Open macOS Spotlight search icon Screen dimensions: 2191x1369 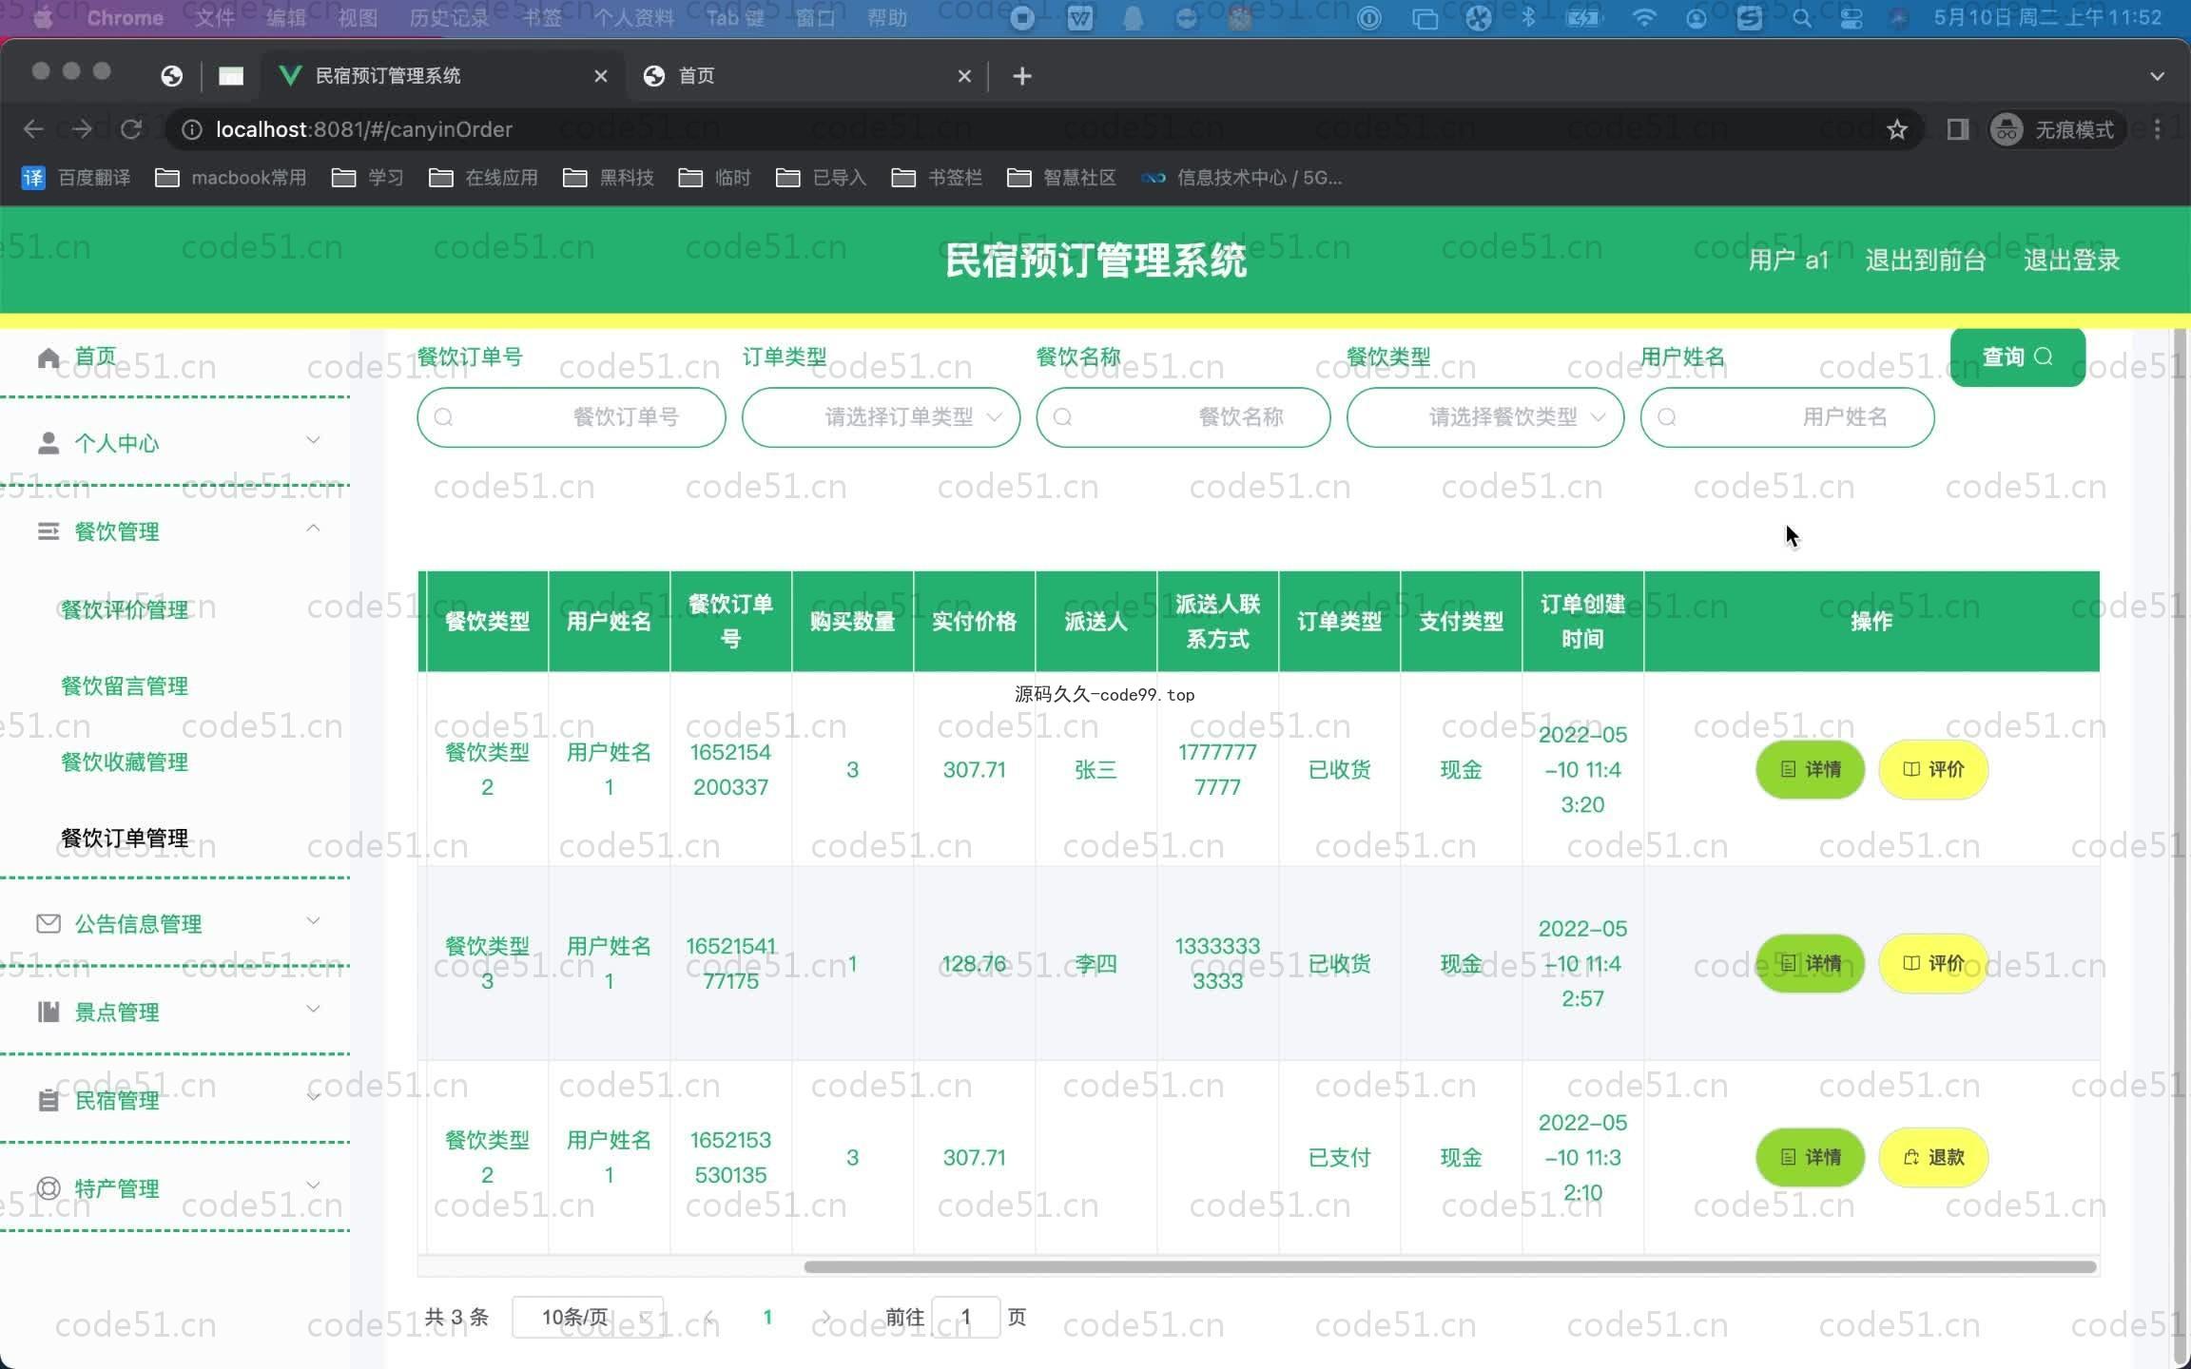(1801, 18)
